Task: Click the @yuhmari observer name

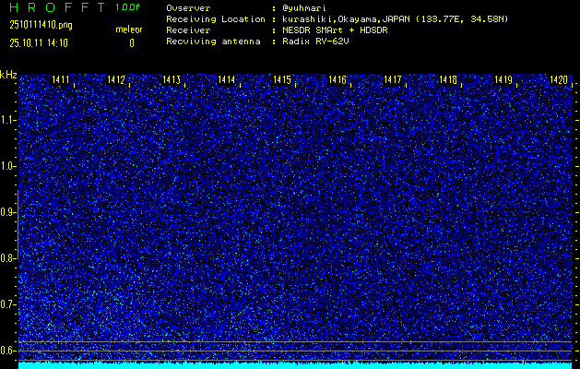Action: (x=306, y=7)
